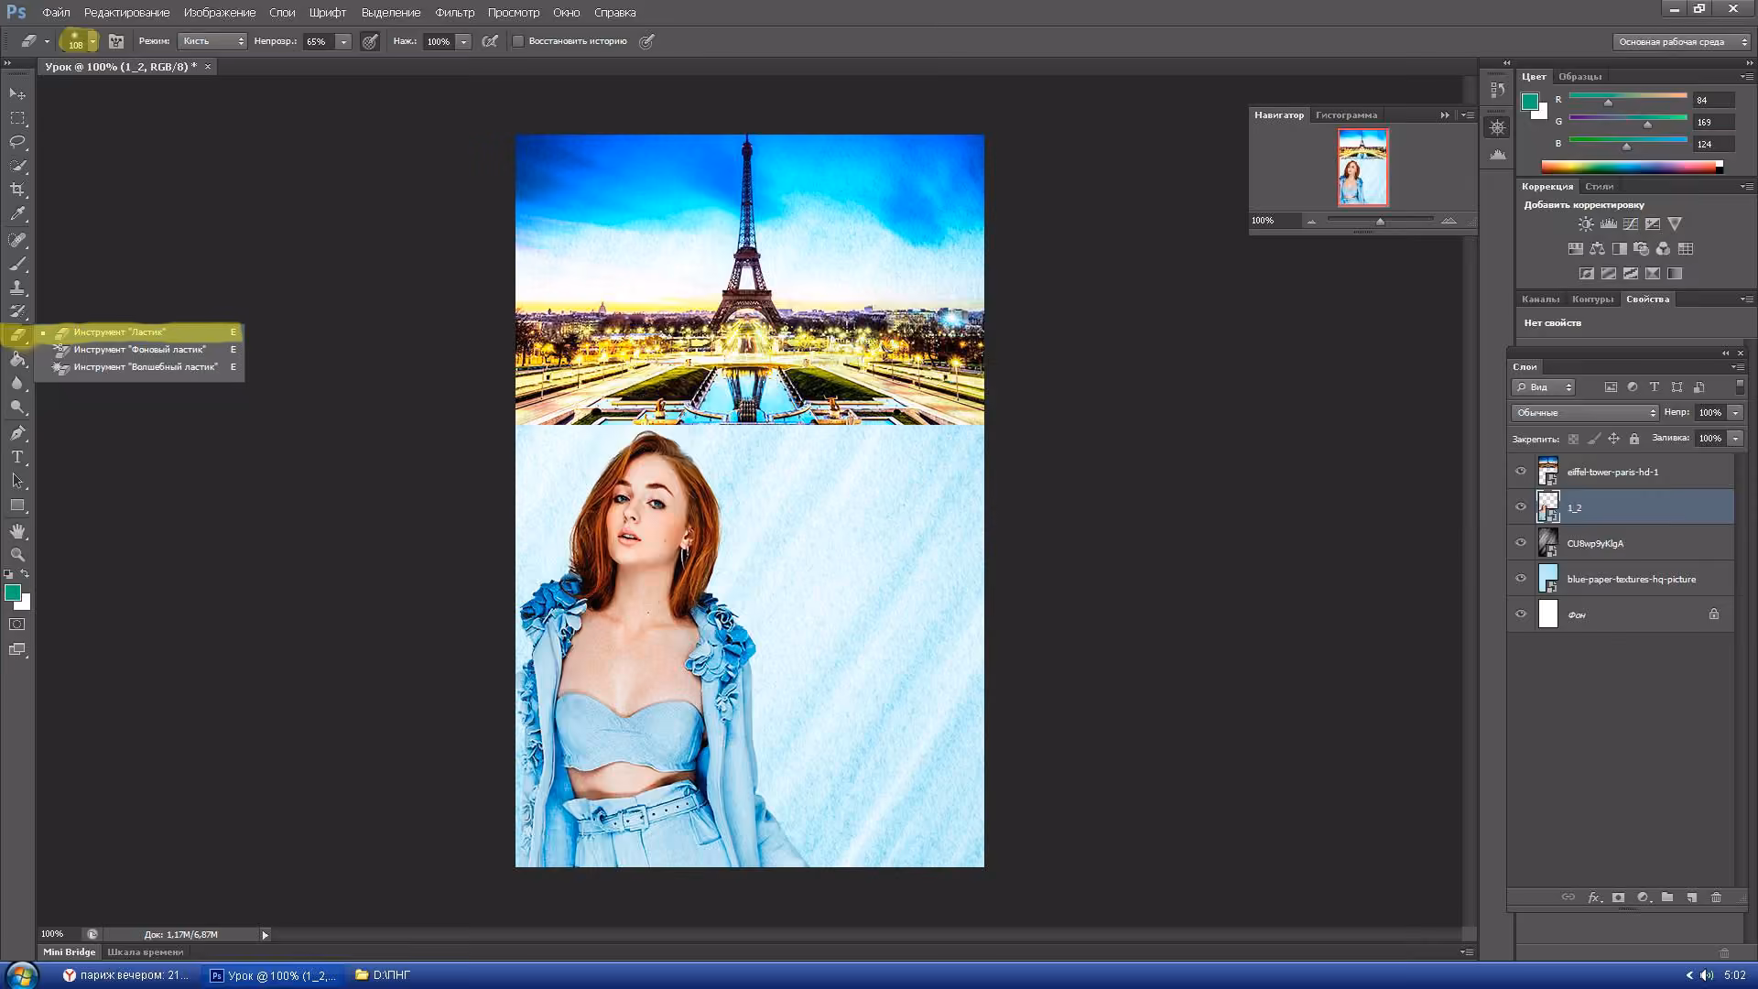1758x989 pixels.
Task: Switch to the Гистограмма tab
Action: (x=1346, y=115)
